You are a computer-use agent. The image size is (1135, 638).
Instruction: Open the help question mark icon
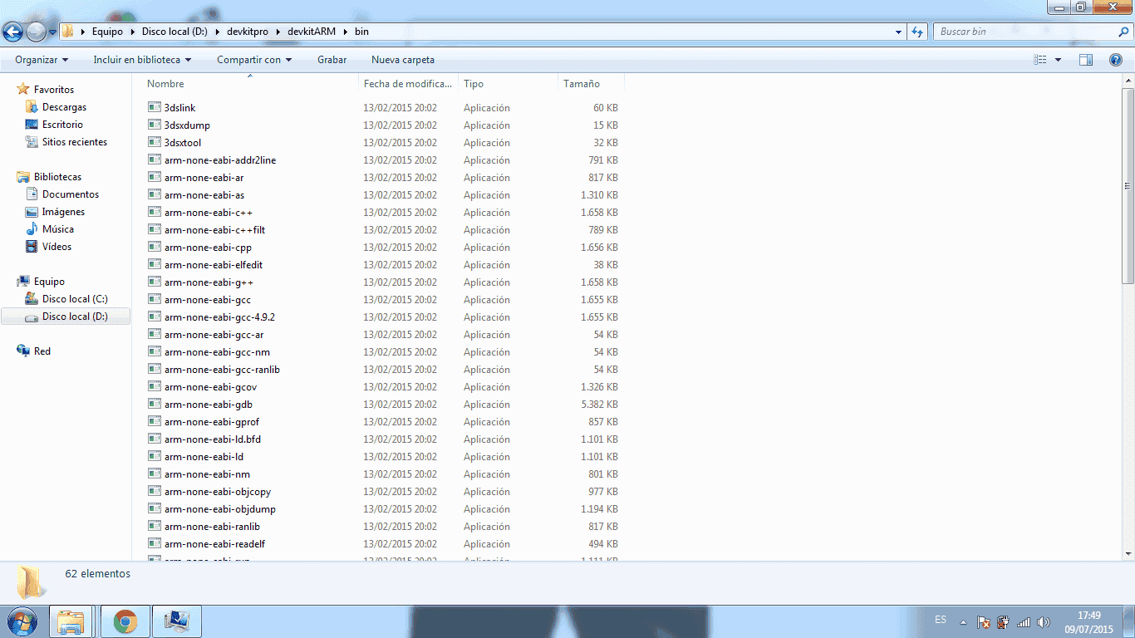1116,60
